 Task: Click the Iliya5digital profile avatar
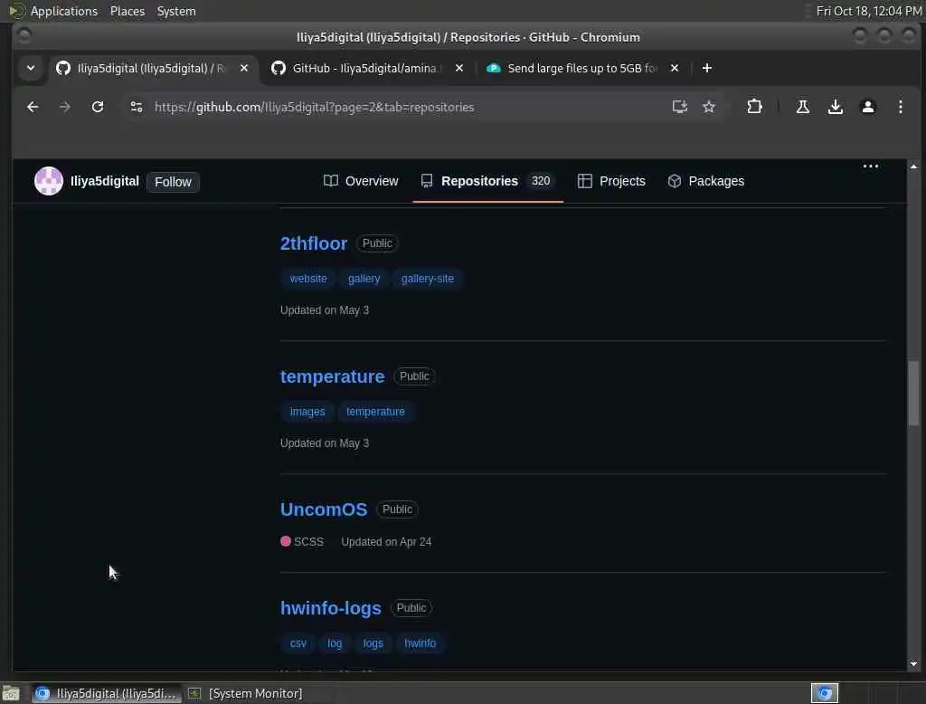49,181
